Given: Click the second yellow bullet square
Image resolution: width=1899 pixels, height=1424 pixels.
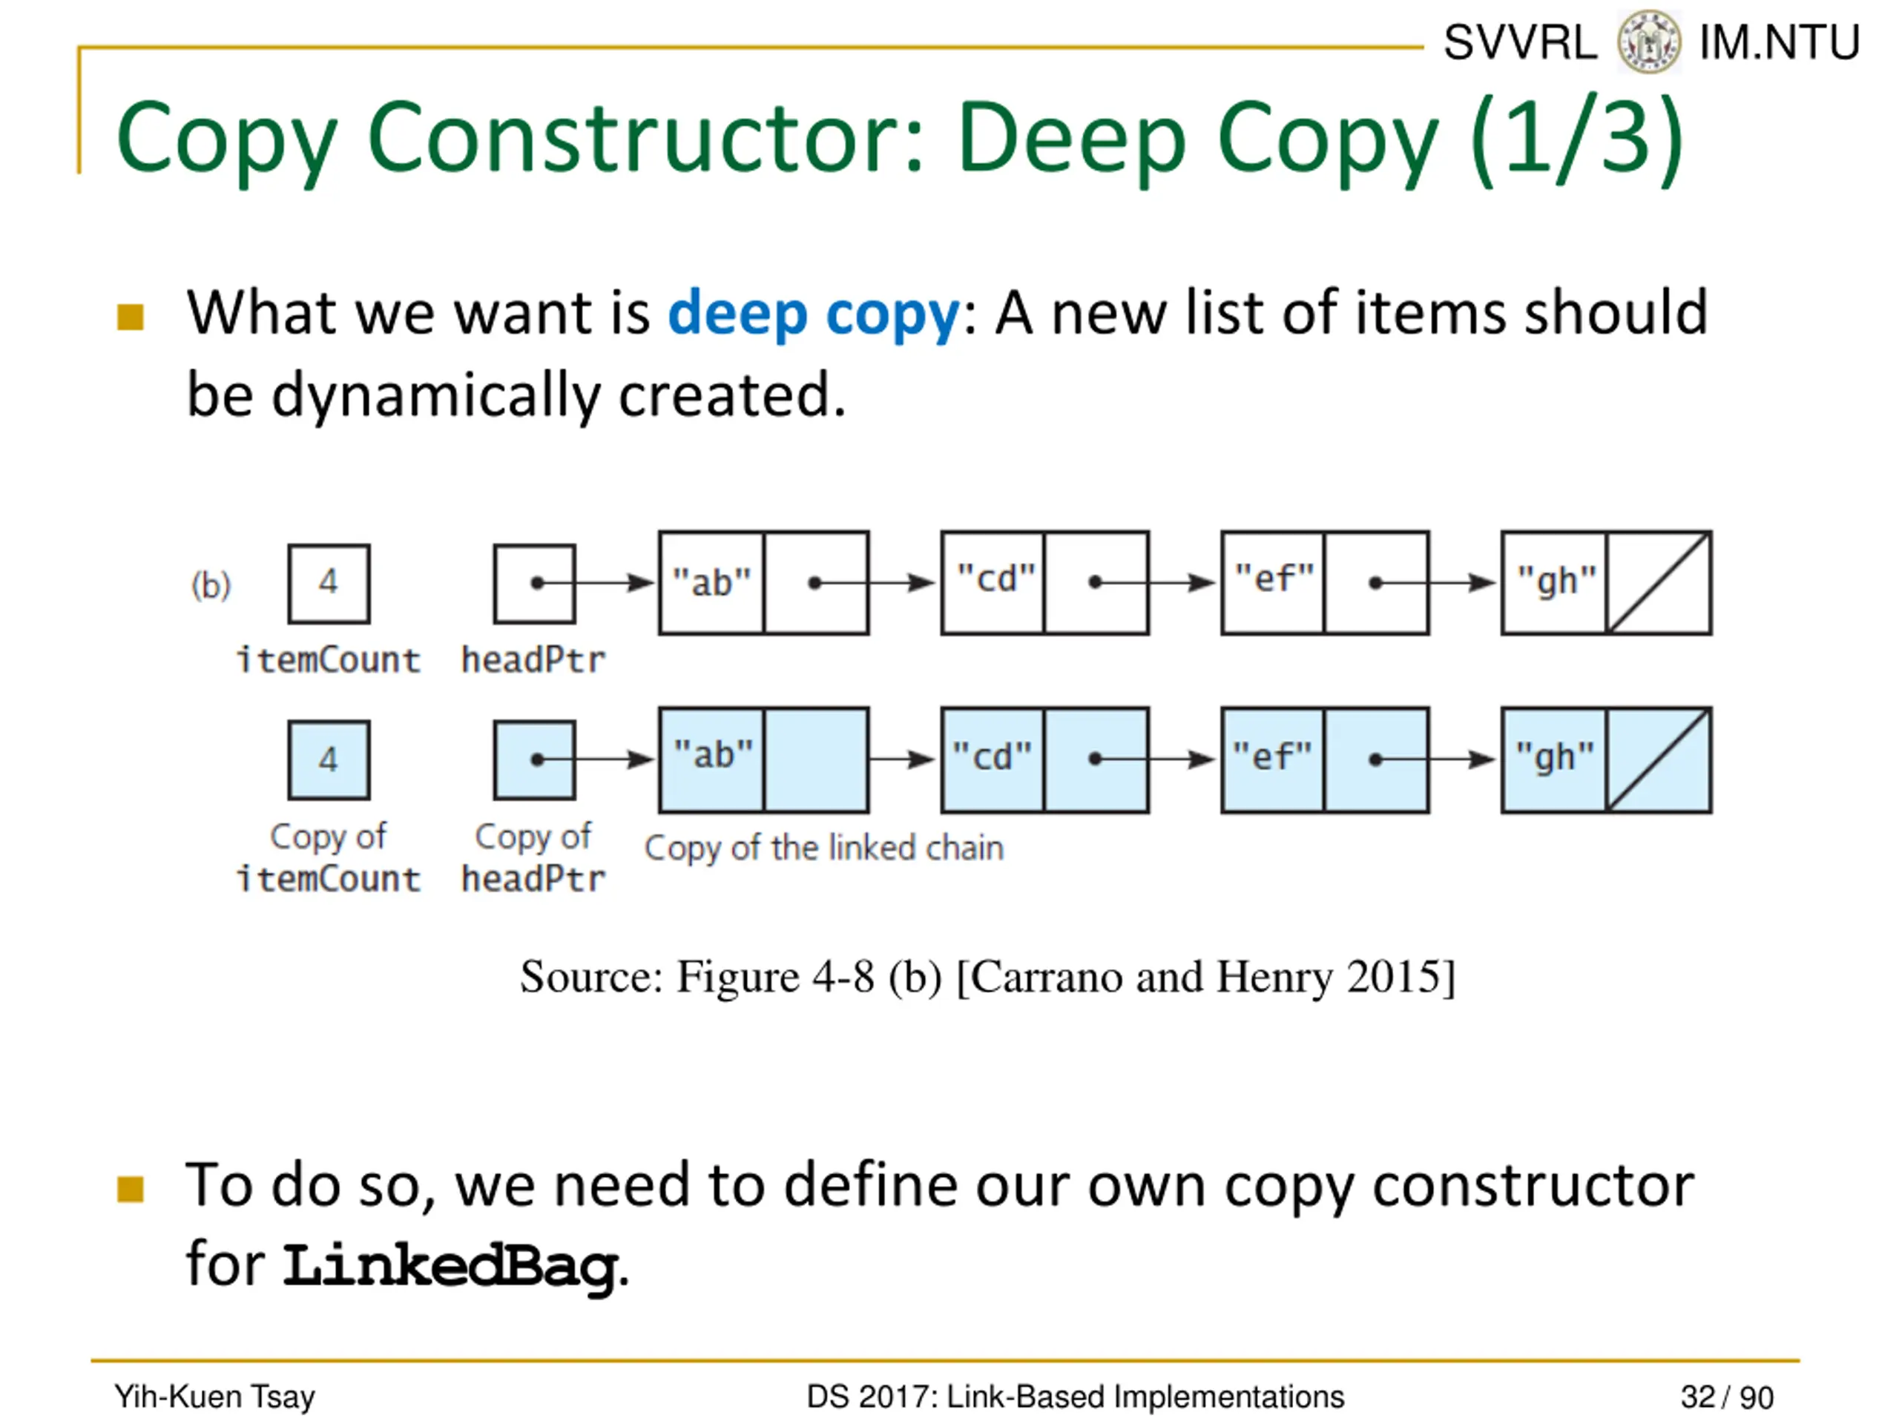Looking at the screenshot, I should point(131,1189).
